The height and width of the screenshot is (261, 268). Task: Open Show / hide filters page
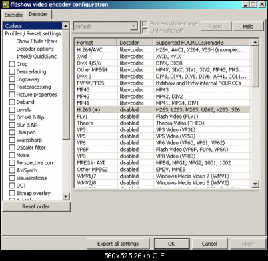click(x=37, y=41)
